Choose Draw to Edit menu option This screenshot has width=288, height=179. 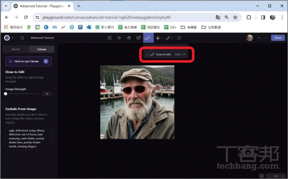tap(163, 54)
